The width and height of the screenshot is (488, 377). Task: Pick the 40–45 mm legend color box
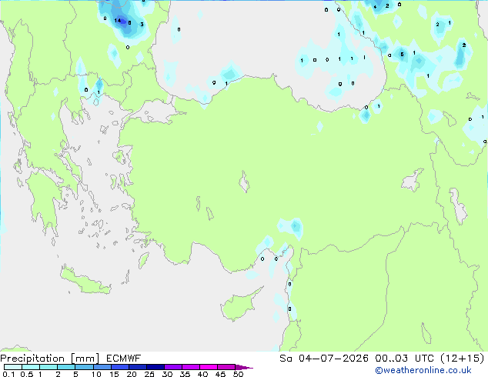(209, 367)
